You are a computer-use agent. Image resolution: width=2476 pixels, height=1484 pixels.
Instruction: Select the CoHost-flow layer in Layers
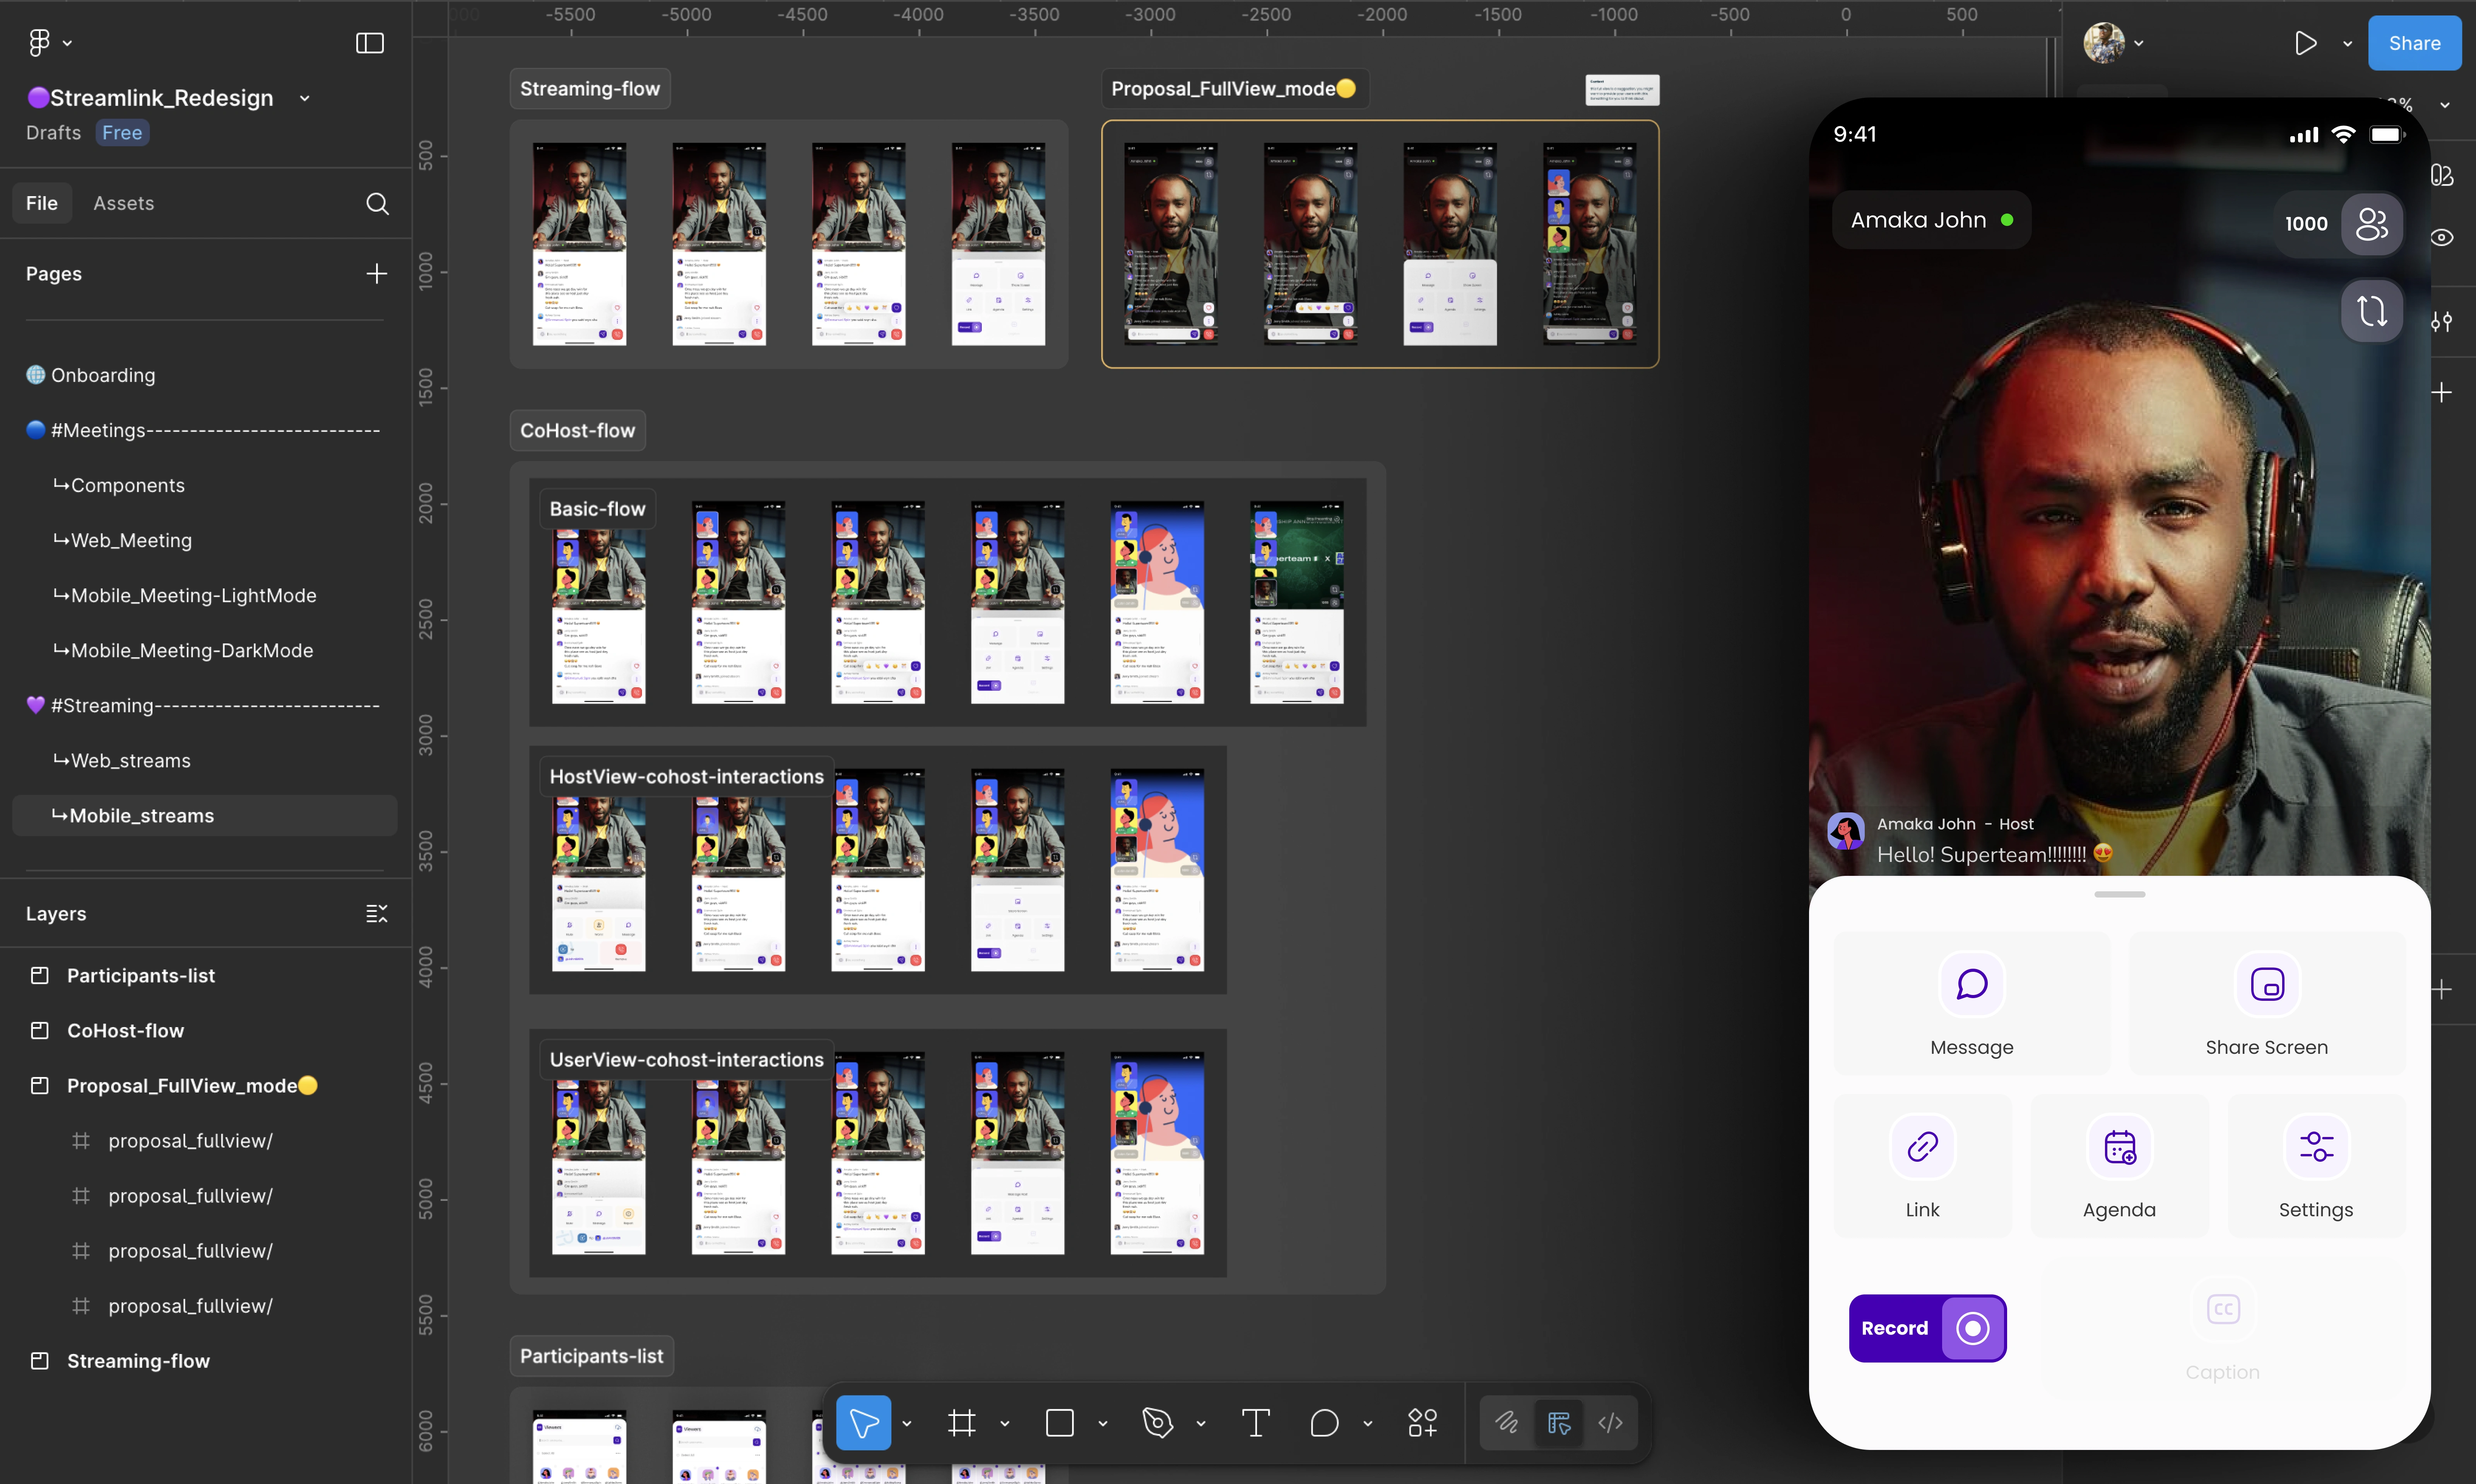click(125, 1030)
